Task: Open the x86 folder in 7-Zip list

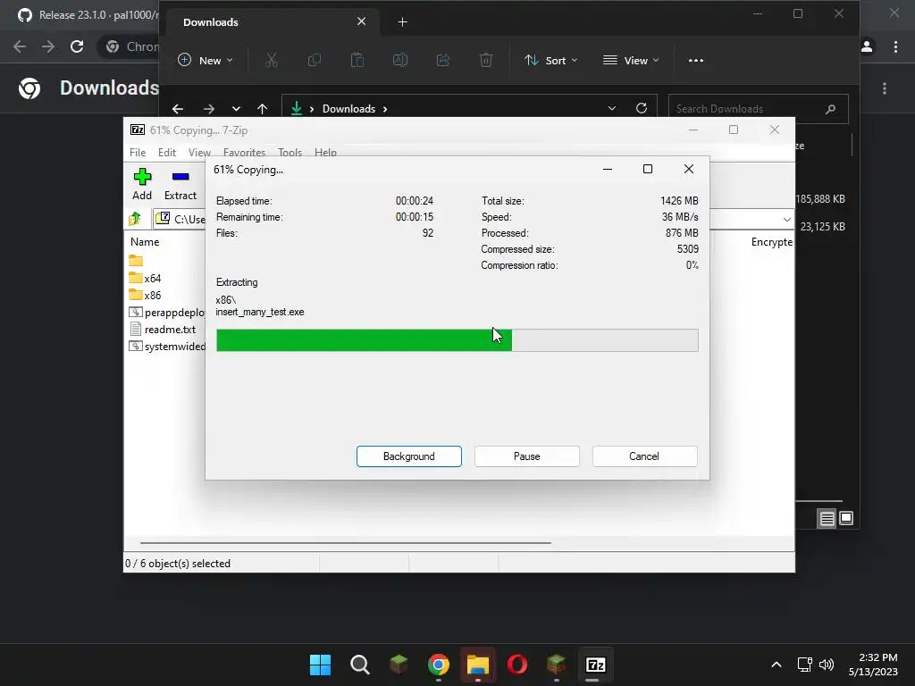Action: click(x=152, y=295)
